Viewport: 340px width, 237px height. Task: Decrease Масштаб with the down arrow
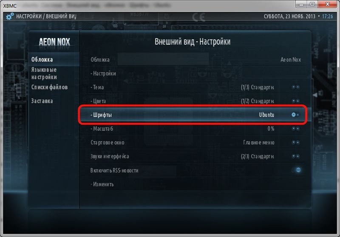point(294,128)
